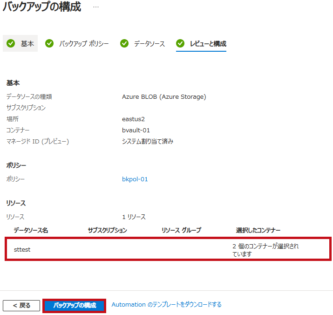
Task: Click the 2 個のコンテナーが選択されています text
Action: [265, 250]
